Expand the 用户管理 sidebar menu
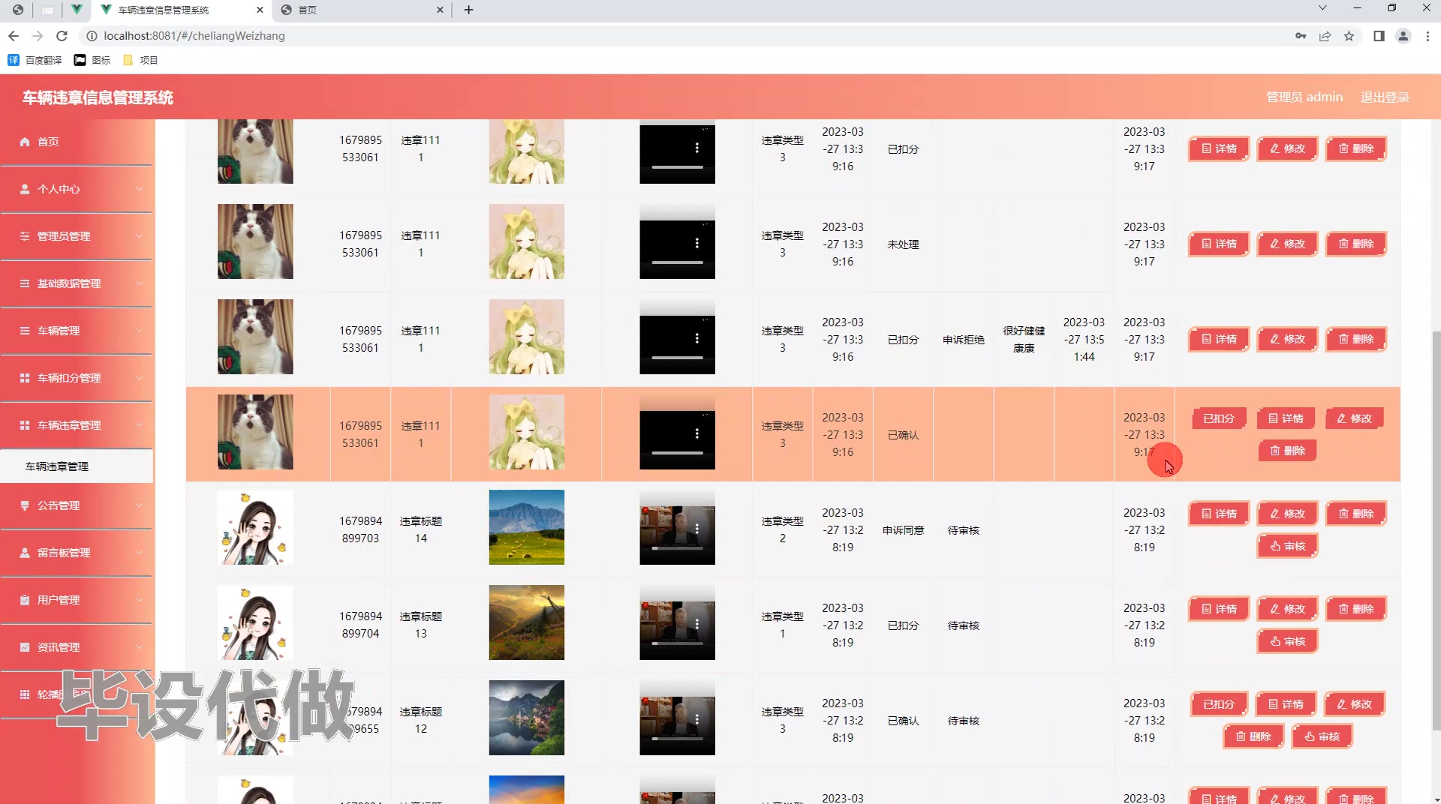The width and height of the screenshot is (1441, 804). 77,600
